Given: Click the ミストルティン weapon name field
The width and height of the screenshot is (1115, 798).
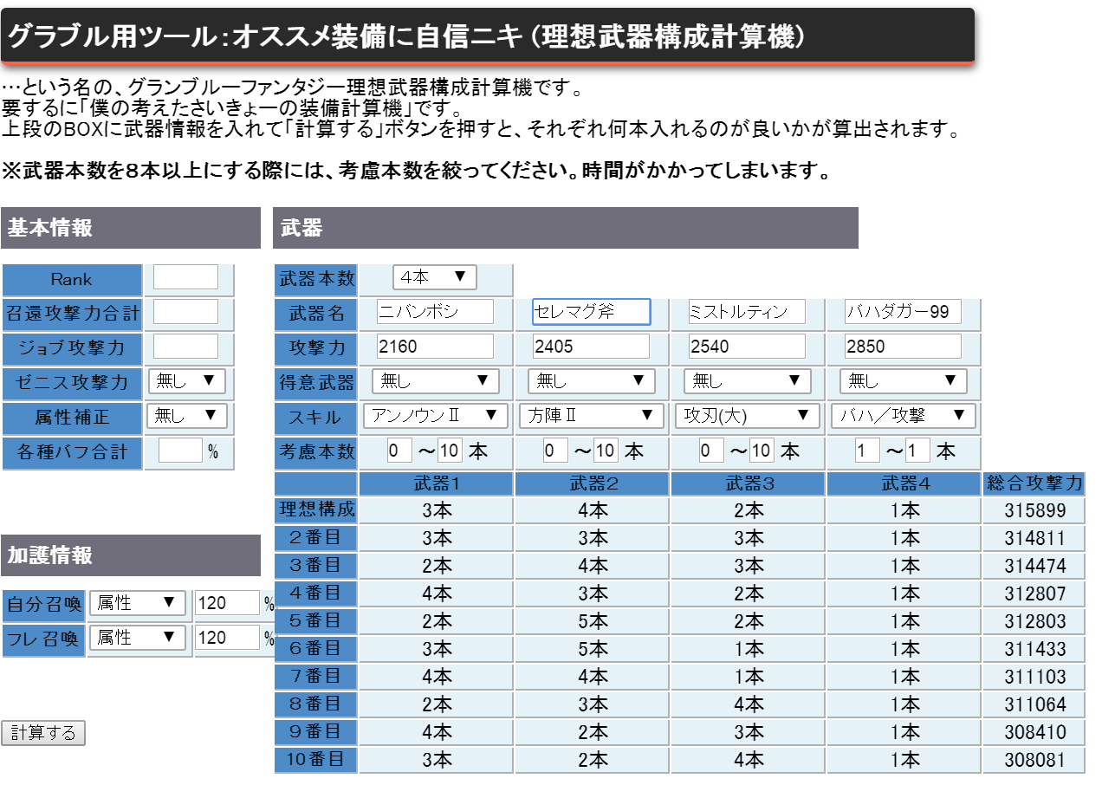Looking at the screenshot, I should click(x=748, y=312).
